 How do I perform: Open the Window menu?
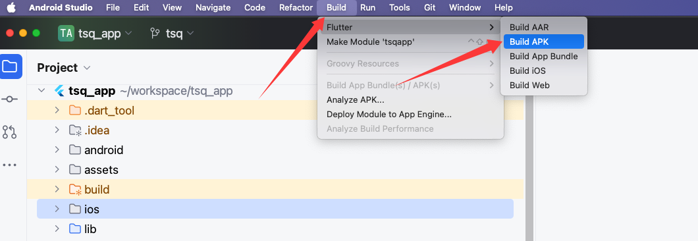[x=465, y=8]
